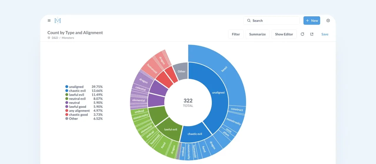
Task: Go to Monsters in the breadcrumb
Action: pos(68,38)
